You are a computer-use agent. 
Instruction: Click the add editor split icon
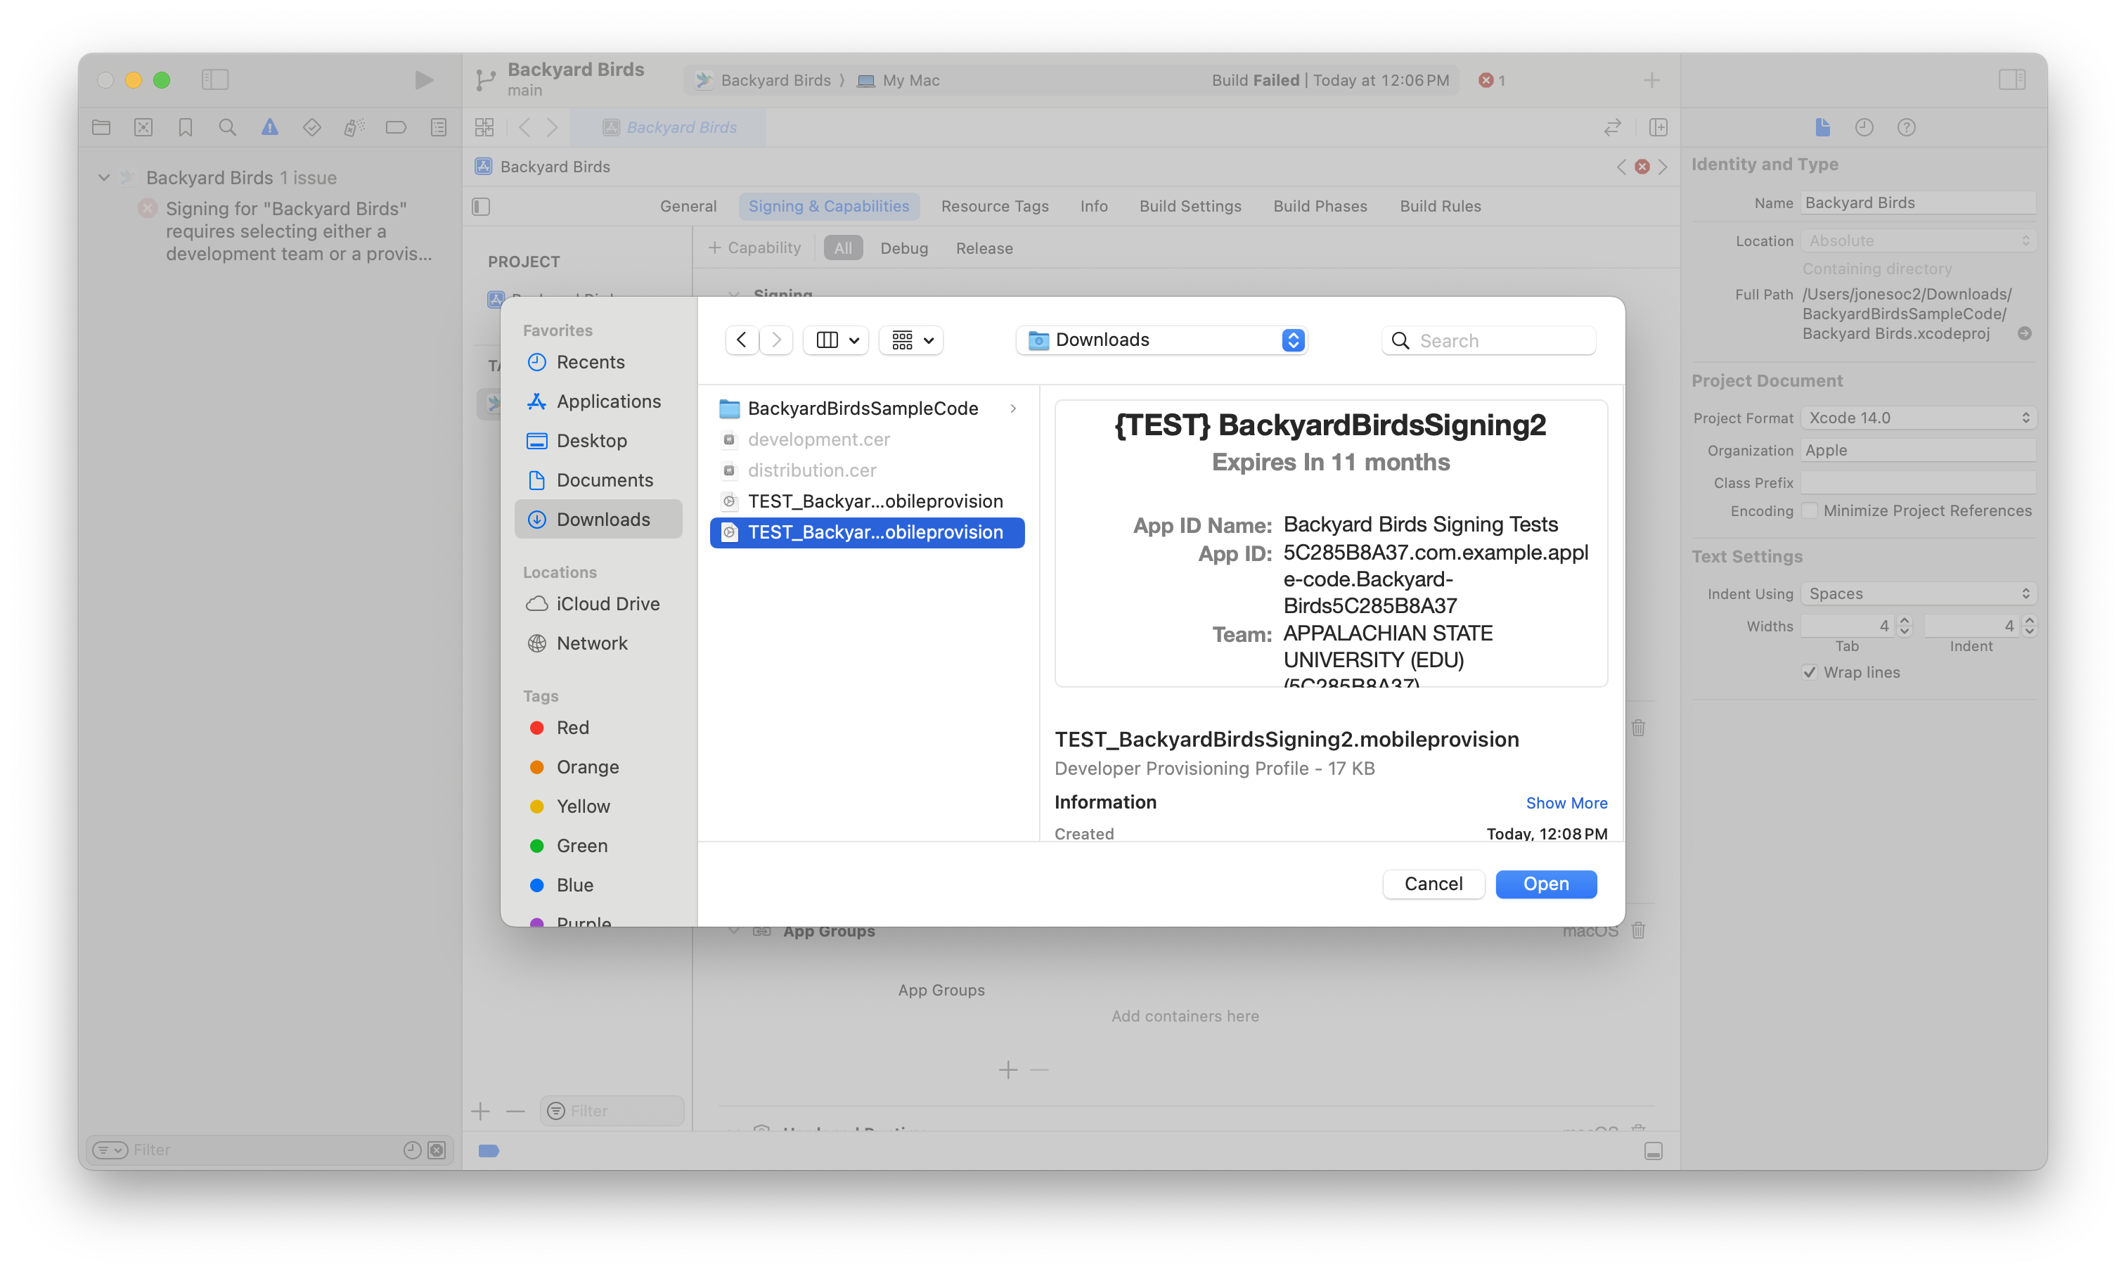[x=1658, y=127]
